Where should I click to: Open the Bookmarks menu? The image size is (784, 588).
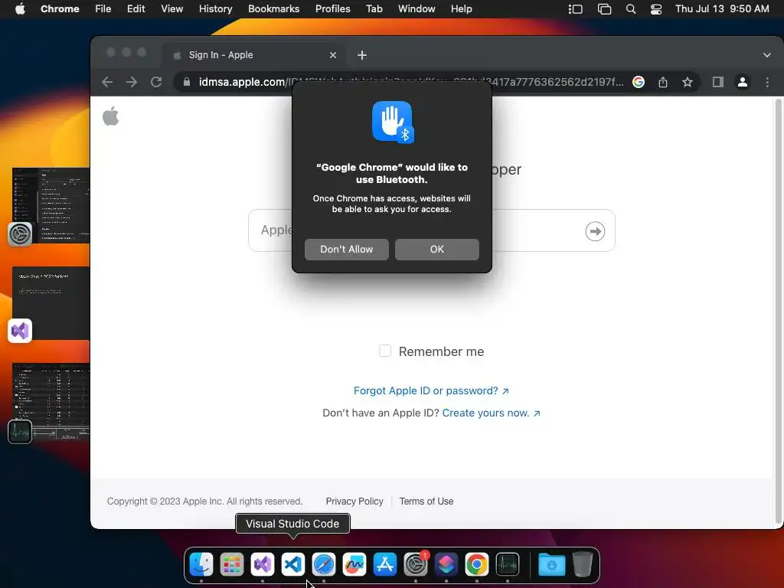pyautogui.click(x=273, y=9)
